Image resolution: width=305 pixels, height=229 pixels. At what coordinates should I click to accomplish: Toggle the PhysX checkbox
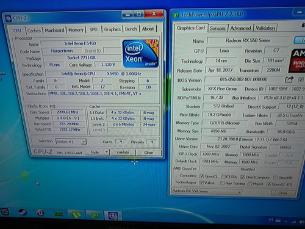[x=249, y=184]
